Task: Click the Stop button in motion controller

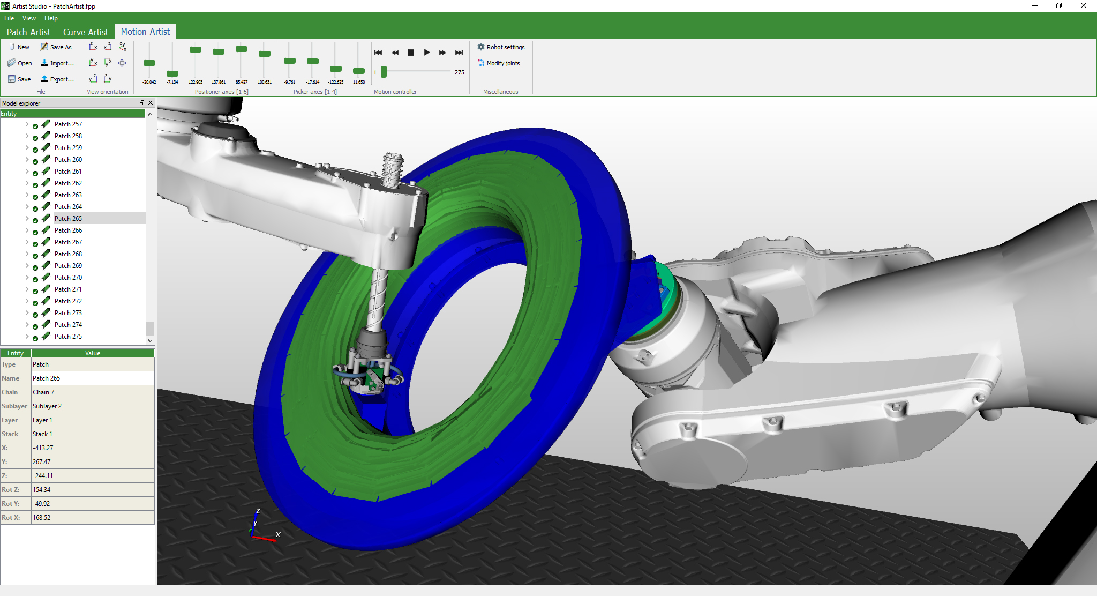Action: coord(411,52)
